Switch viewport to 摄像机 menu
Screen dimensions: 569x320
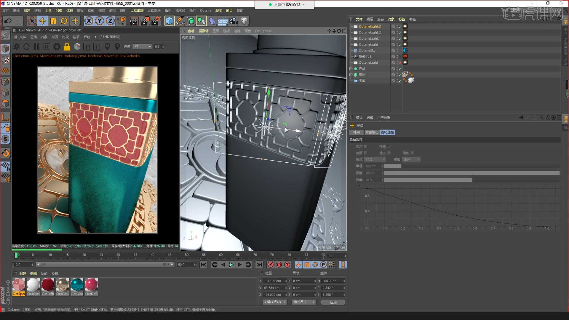point(203,31)
